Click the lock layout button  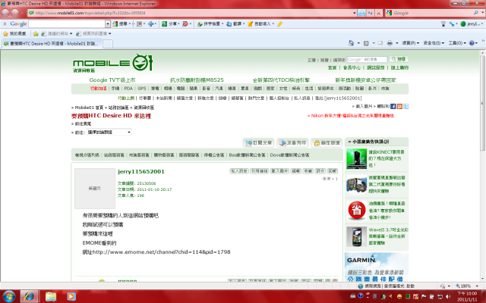pyautogui.click(x=327, y=143)
